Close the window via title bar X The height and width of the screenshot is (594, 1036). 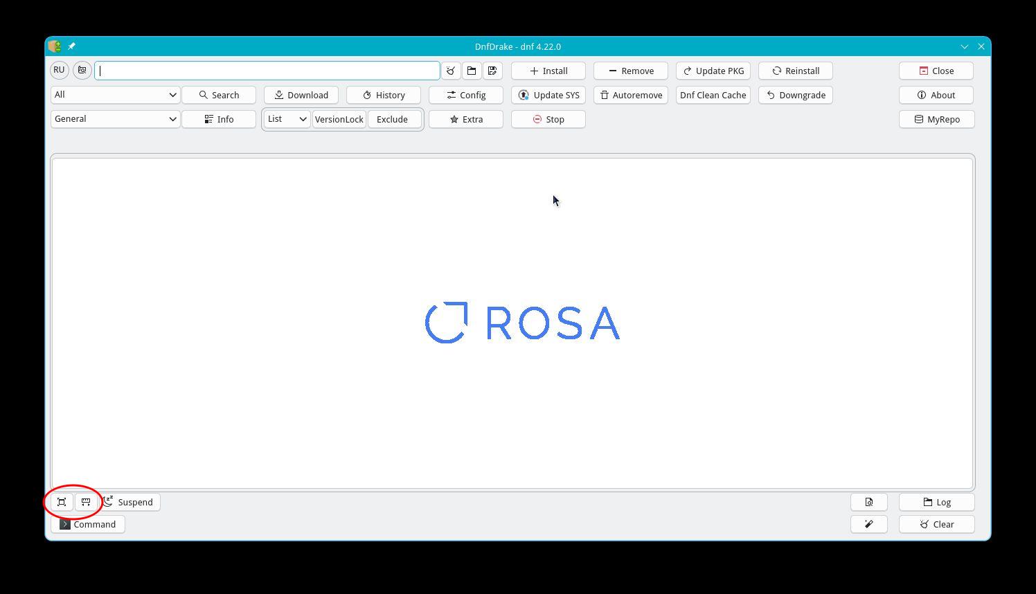[981, 46]
